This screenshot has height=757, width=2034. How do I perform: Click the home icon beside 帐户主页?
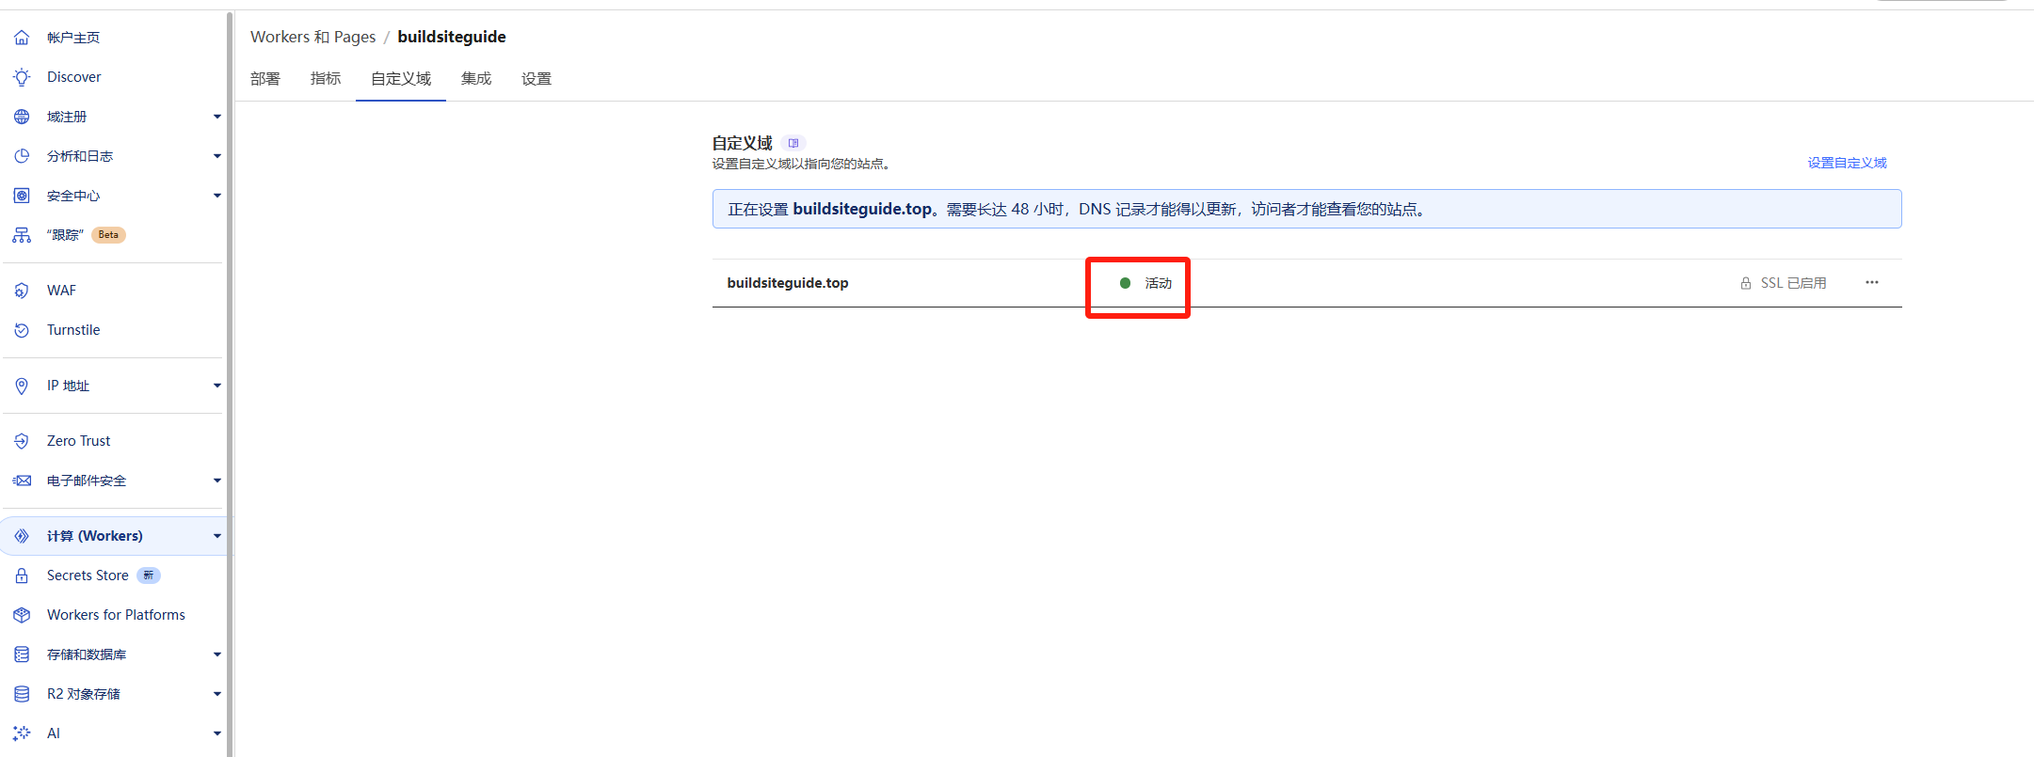point(22,38)
